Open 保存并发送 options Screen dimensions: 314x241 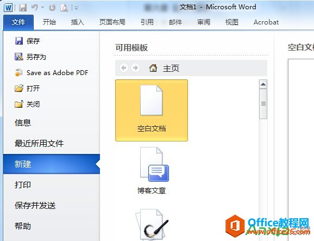(35, 206)
